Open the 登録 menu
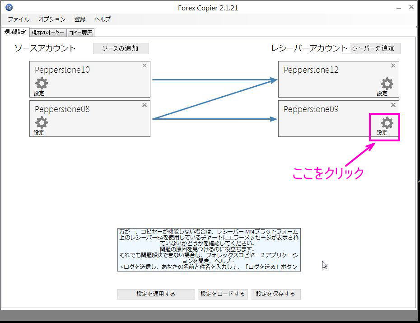The height and width of the screenshot is (323, 420). (x=79, y=19)
